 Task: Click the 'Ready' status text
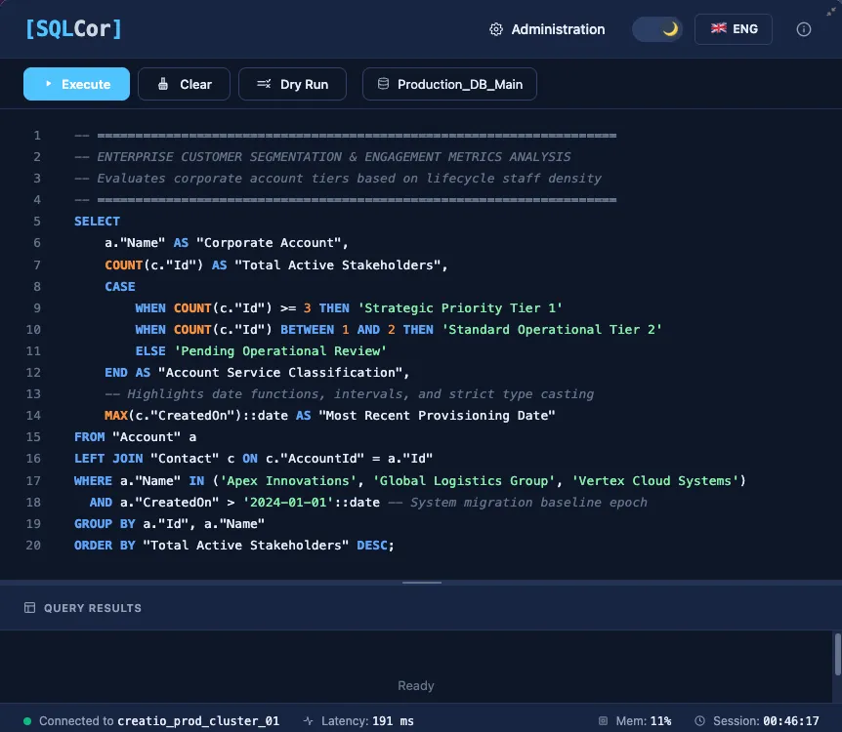pyautogui.click(x=416, y=685)
